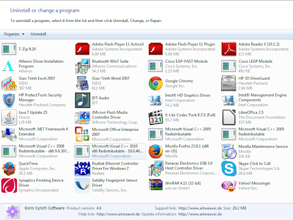Click the LibreOffice 3.5 program name
The image size is (293, 220).
pyautogui.click(x=251, y=112)
